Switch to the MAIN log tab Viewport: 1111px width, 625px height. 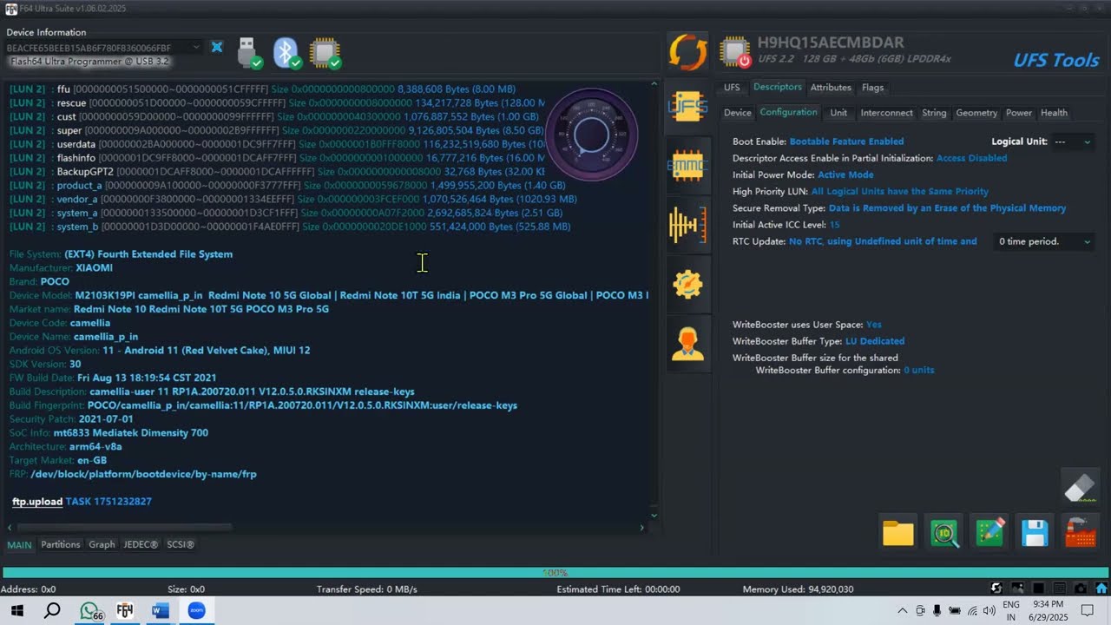click(19, 545)
